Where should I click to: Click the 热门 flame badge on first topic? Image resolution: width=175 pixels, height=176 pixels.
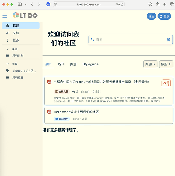point(166,83)
